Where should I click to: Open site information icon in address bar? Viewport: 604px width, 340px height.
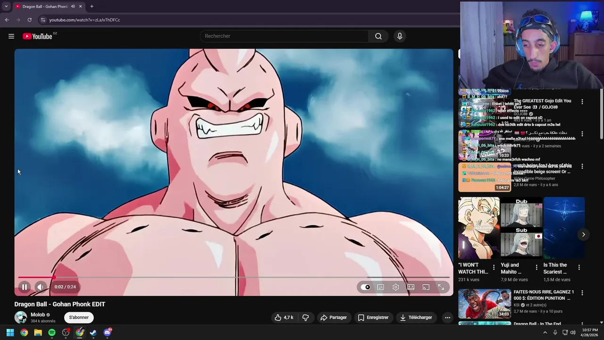coord(43,20)
